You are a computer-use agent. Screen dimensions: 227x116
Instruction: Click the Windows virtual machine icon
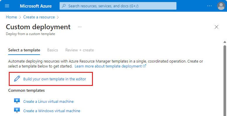click(x=17, y=110)
